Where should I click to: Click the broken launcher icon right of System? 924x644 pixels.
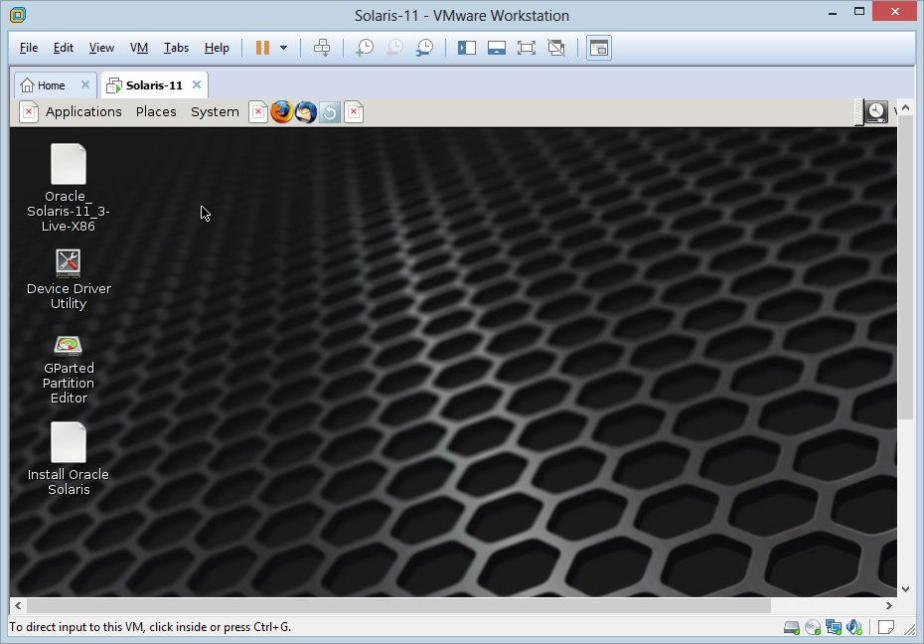point(258,112)
